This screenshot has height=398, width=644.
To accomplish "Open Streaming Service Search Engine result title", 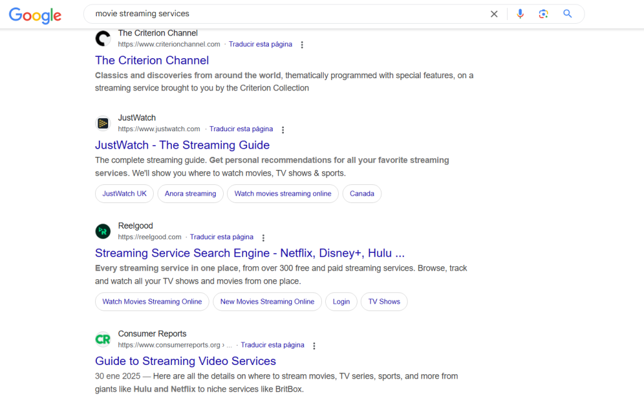I will click(x=249, y=253).
